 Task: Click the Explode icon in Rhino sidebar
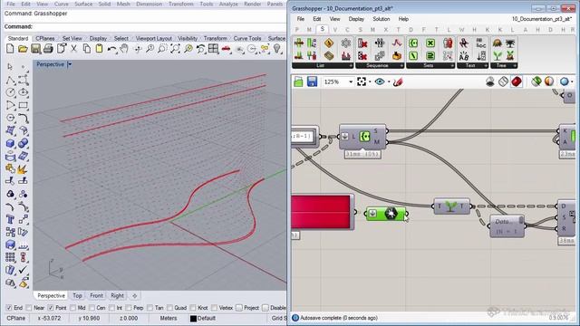(x=22, y=169)
